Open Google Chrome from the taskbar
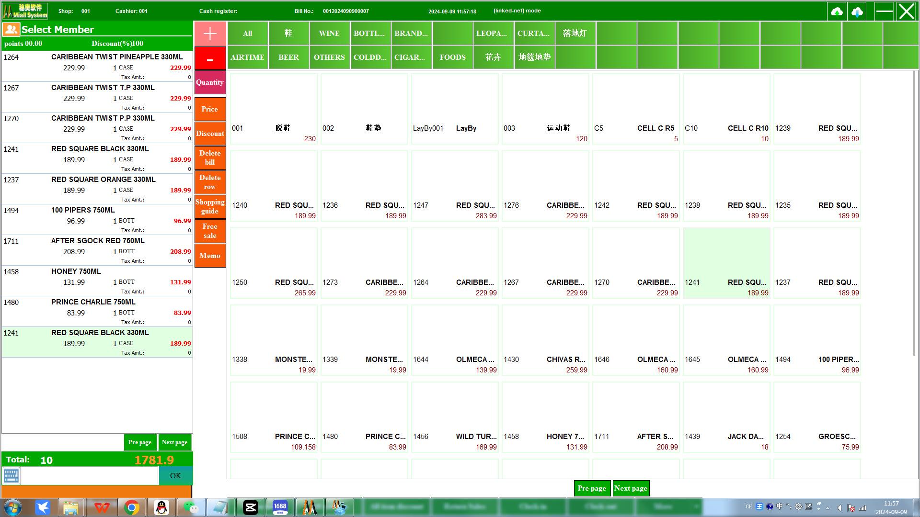 [132, 507]
